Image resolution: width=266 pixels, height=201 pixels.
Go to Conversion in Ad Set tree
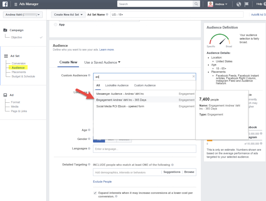click(x=19, y=63)
